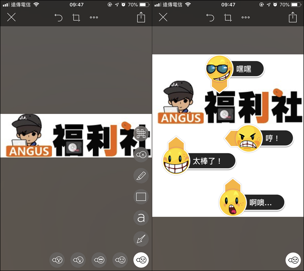This screenshot has height=271, width=304.
Task: Toggle the highlighted sad-face sticker menu in left screen
Action: (141, 260)
